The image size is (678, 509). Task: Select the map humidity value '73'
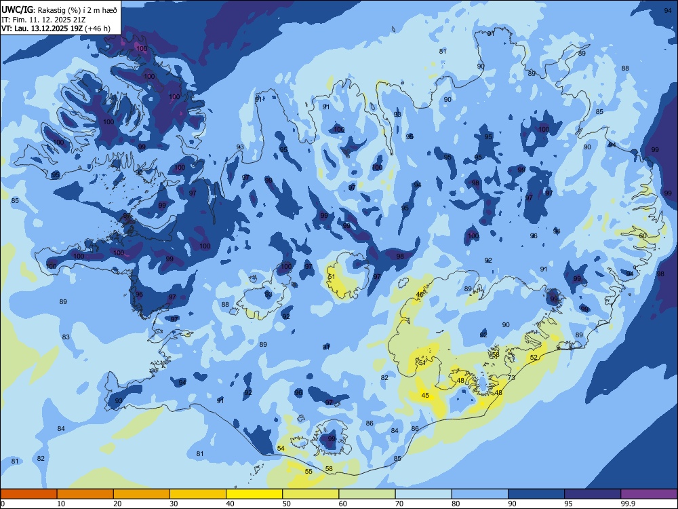[x=511, y=377]
